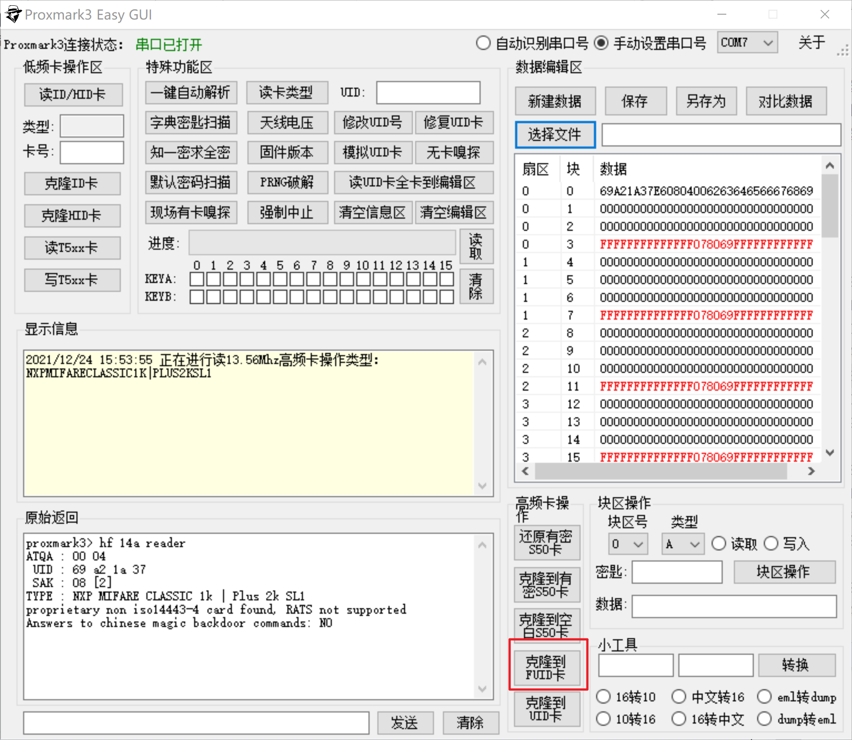Viewport: 852px width, 740px height.
Task: Select the 写入 radio button
Action: (772, 543)
